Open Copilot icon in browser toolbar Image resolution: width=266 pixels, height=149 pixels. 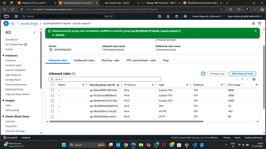click(262, 10)
